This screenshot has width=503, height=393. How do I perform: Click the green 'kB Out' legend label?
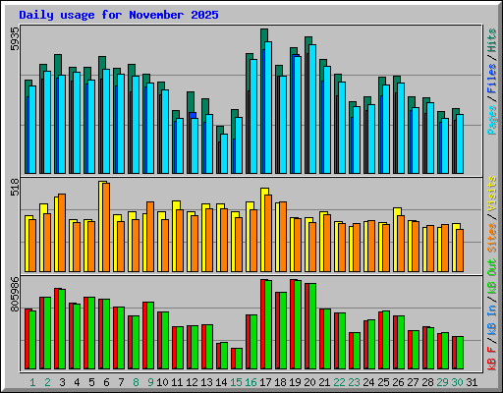pos(492,277)
